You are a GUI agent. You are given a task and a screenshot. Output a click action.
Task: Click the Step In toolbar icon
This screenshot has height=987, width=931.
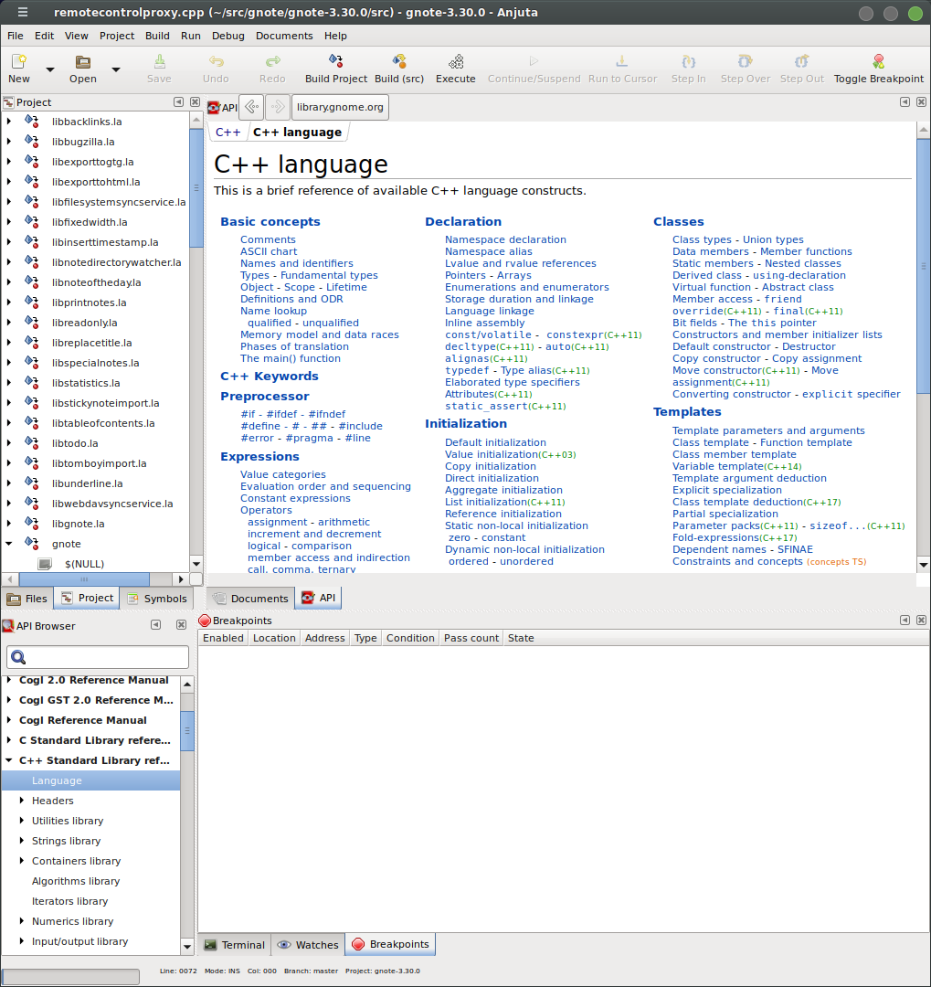tap(688, 61)
